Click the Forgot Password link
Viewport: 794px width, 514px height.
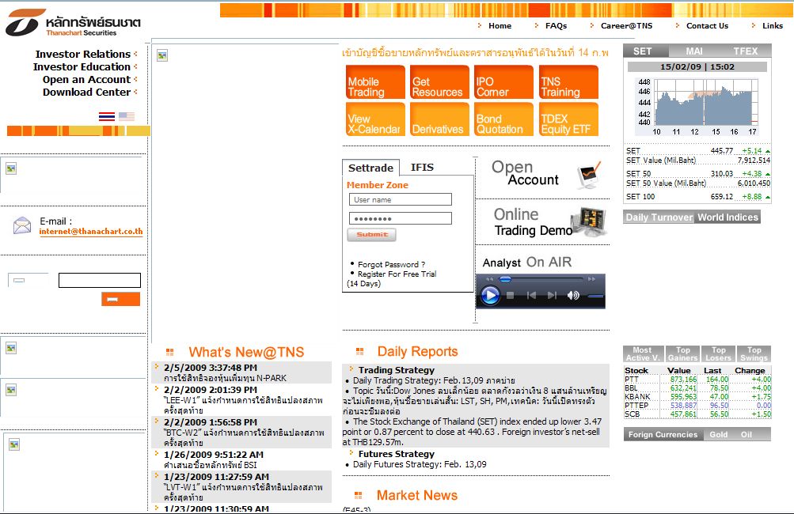point(391,265)
